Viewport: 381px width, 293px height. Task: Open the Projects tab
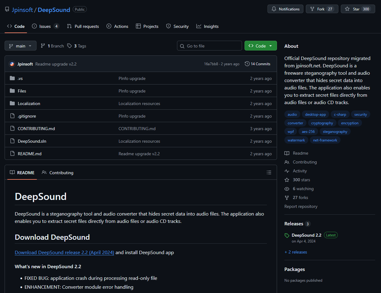coord(147,26)
